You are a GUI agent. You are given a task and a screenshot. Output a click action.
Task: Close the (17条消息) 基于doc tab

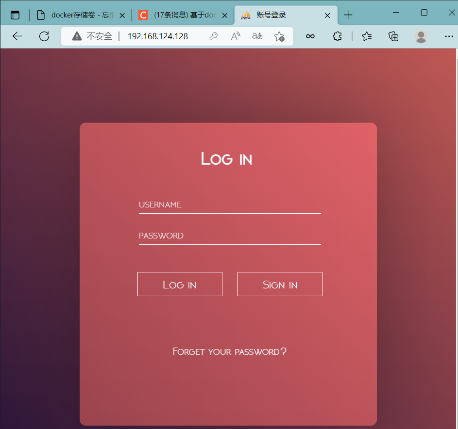tap(224, 16)
